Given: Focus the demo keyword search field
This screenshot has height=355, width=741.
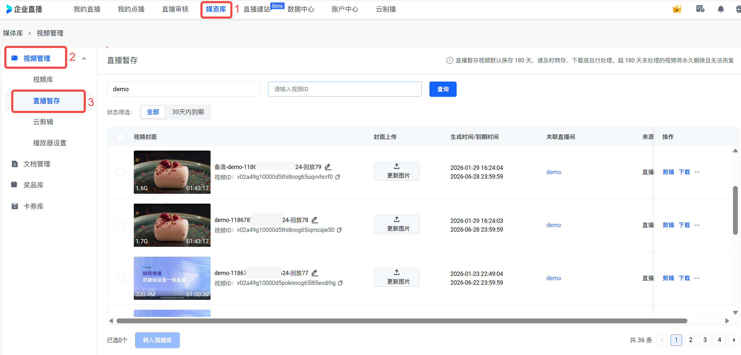Looking at the screenshot, I should pyautogui.click(x=184, y=89).
